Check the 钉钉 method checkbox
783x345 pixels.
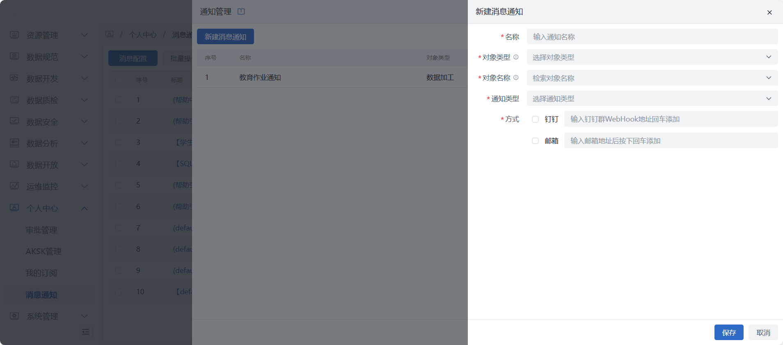535,119
